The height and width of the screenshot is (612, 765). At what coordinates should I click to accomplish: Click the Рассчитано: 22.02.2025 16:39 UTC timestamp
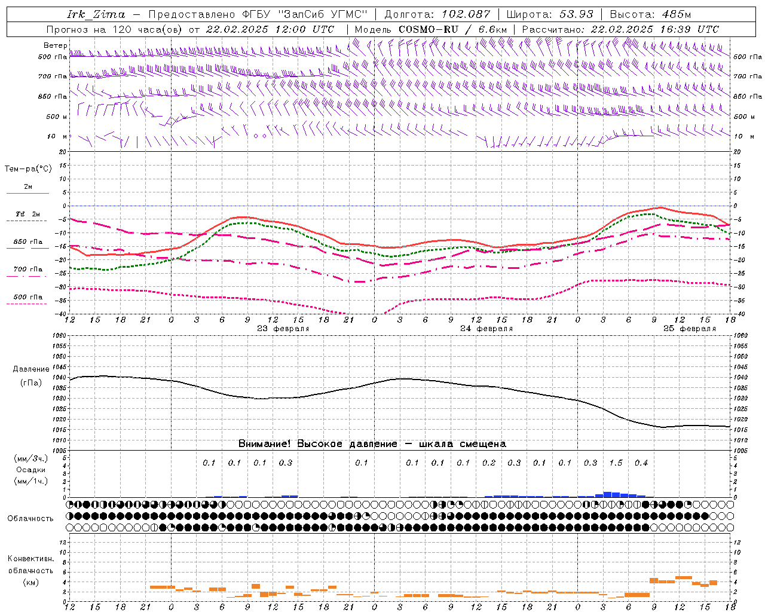pyautogui.click(x=620, y=29)
